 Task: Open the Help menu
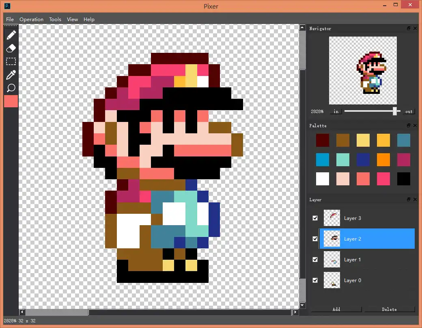(89, 20)
